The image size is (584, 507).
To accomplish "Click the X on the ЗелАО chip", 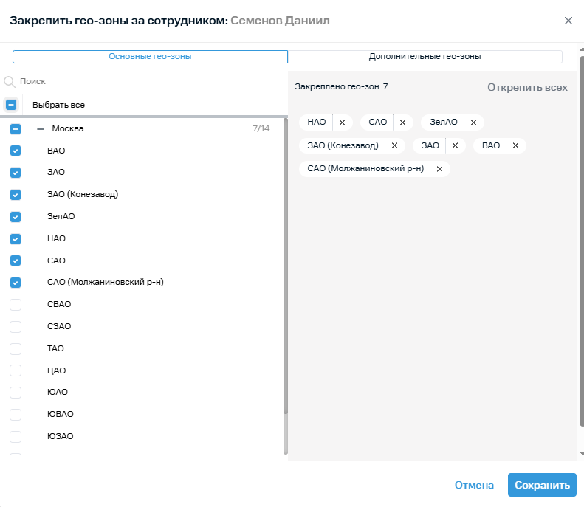I will 473,123.
